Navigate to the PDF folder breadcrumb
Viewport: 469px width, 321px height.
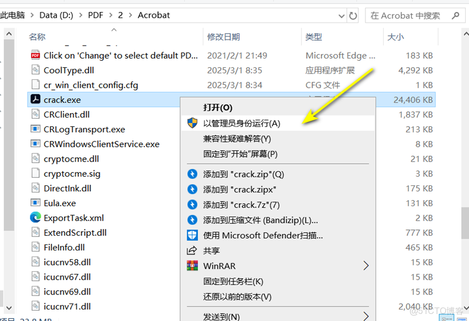tap(95, 15)
